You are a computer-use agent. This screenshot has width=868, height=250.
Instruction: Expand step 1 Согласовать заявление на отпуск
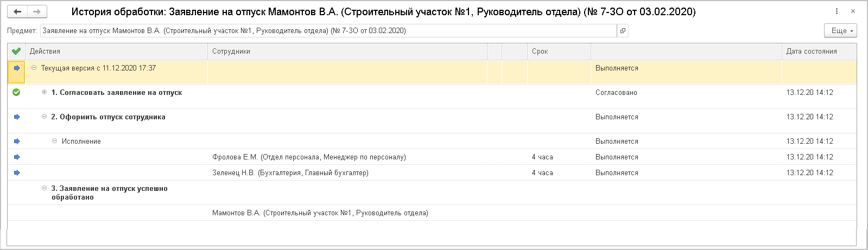click(x=45, y=93)
